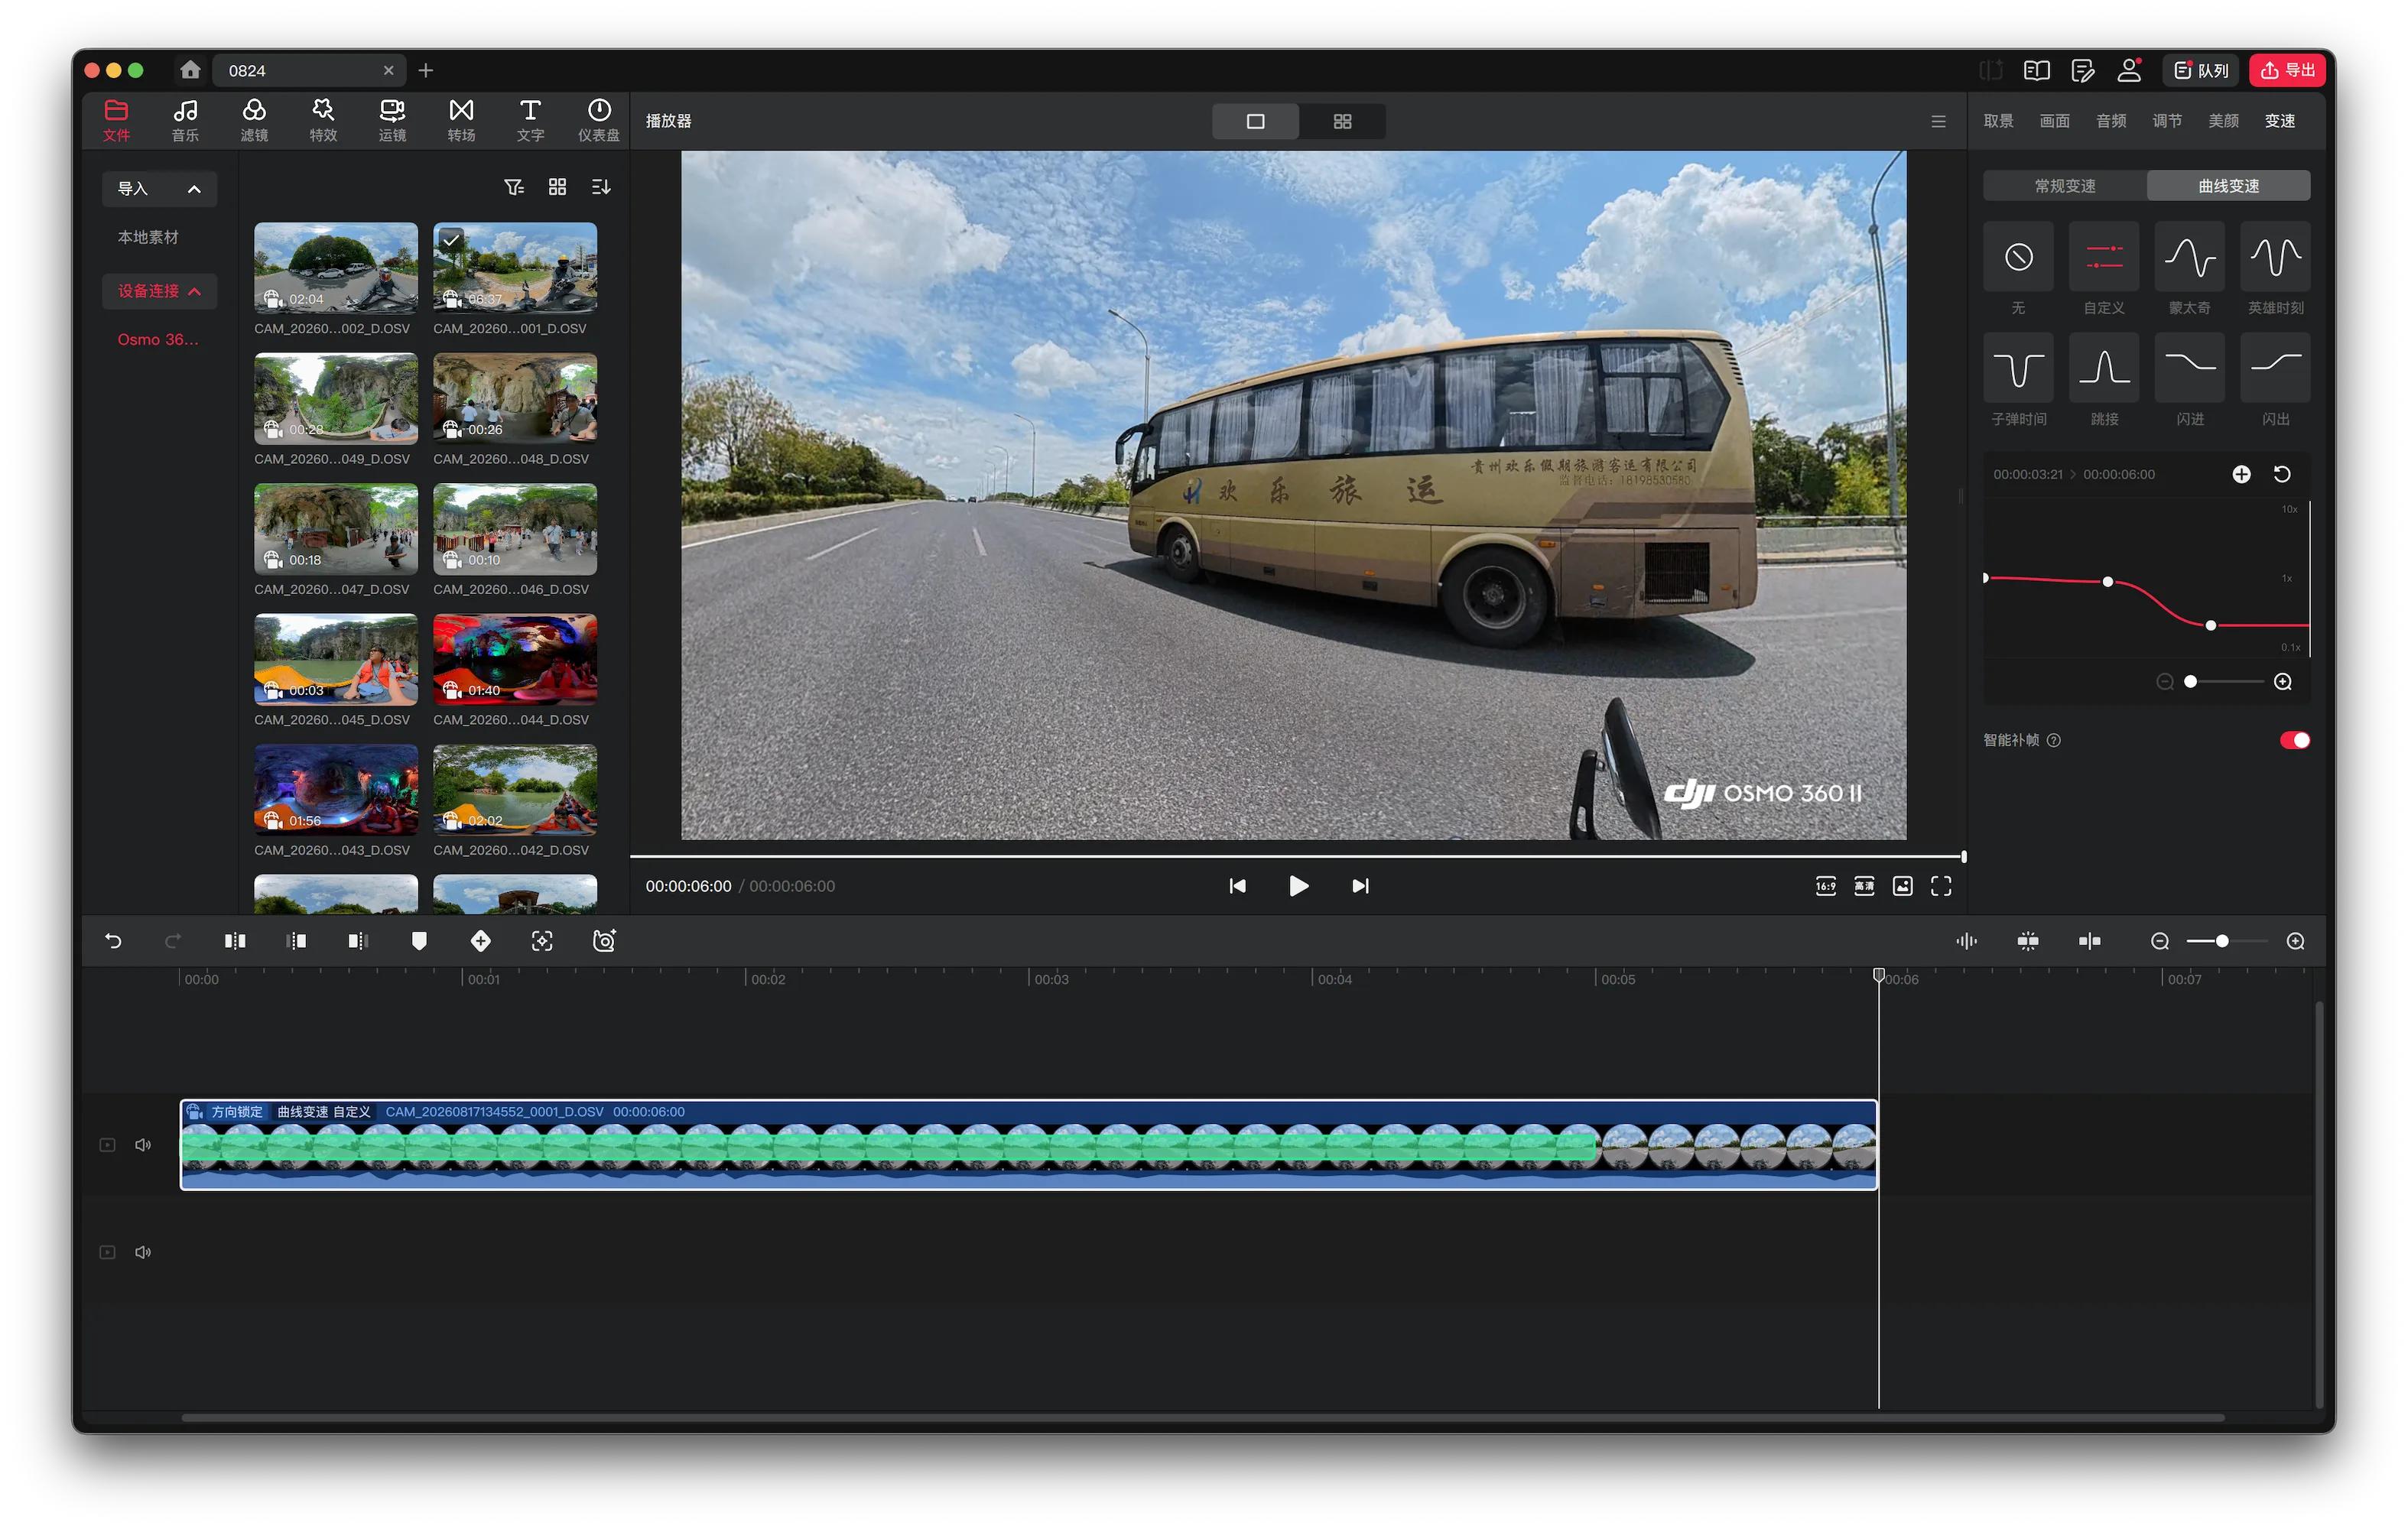Add a keyframe with the diamond icon

(x=481, y=941)
